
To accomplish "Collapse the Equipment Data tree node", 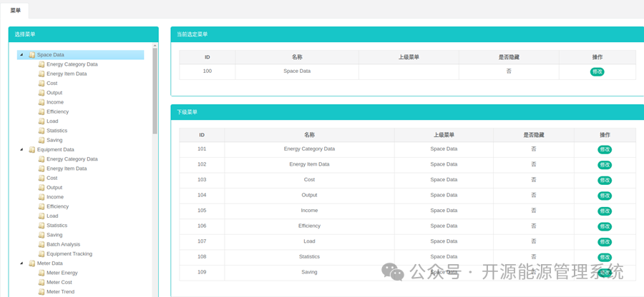I will tap(21, 149).
